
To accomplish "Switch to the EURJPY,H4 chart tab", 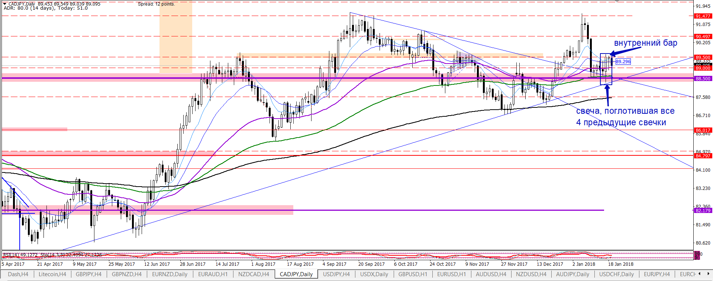I will point(657,274).
